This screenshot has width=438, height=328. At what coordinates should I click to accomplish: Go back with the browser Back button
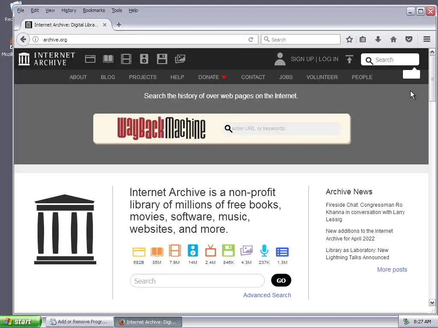pos(23,39)
